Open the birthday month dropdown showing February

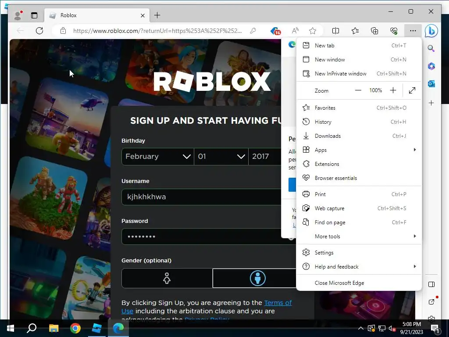158,157
